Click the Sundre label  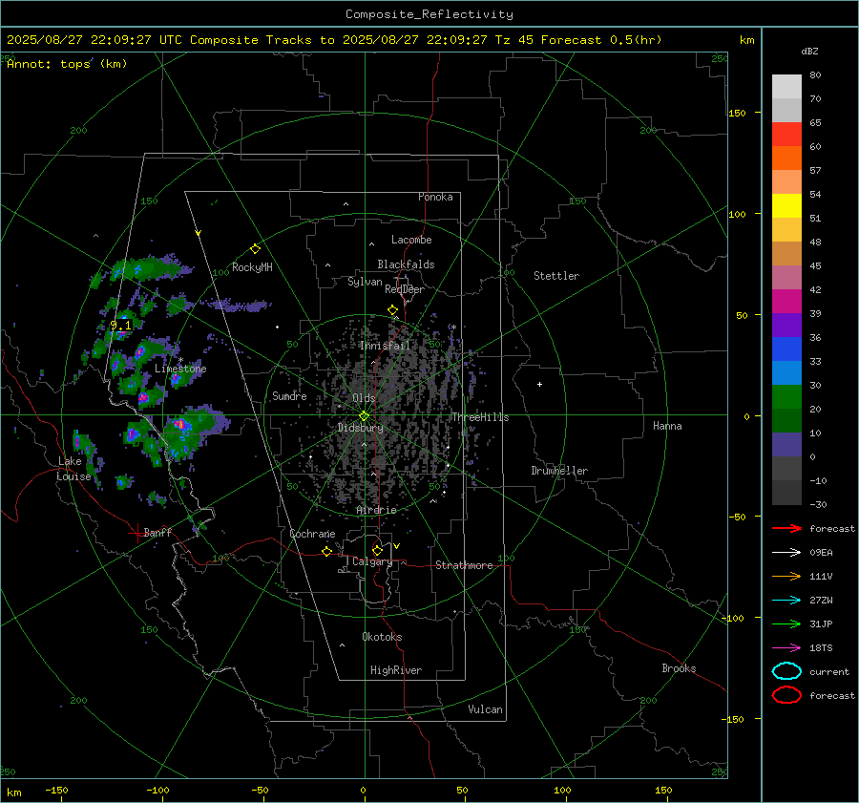pos(289,396)
